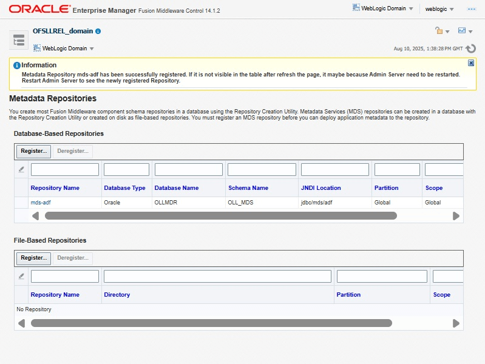Open the top WebLogic Domain menu
485x364 pixels.
(x=383, y=8)
